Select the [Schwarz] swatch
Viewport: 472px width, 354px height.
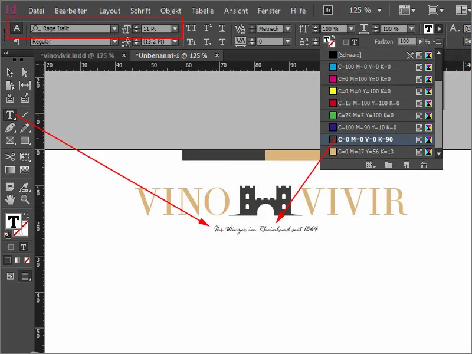pyautogui.click(x=378, y=55)
